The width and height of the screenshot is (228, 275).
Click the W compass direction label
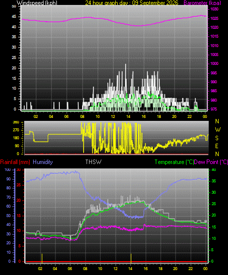[x=218, y=130]
